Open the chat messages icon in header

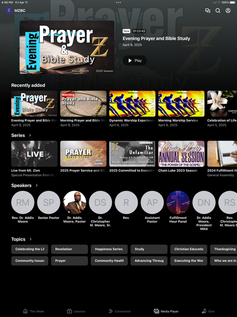pyautogui.click(x=207, y=10)
